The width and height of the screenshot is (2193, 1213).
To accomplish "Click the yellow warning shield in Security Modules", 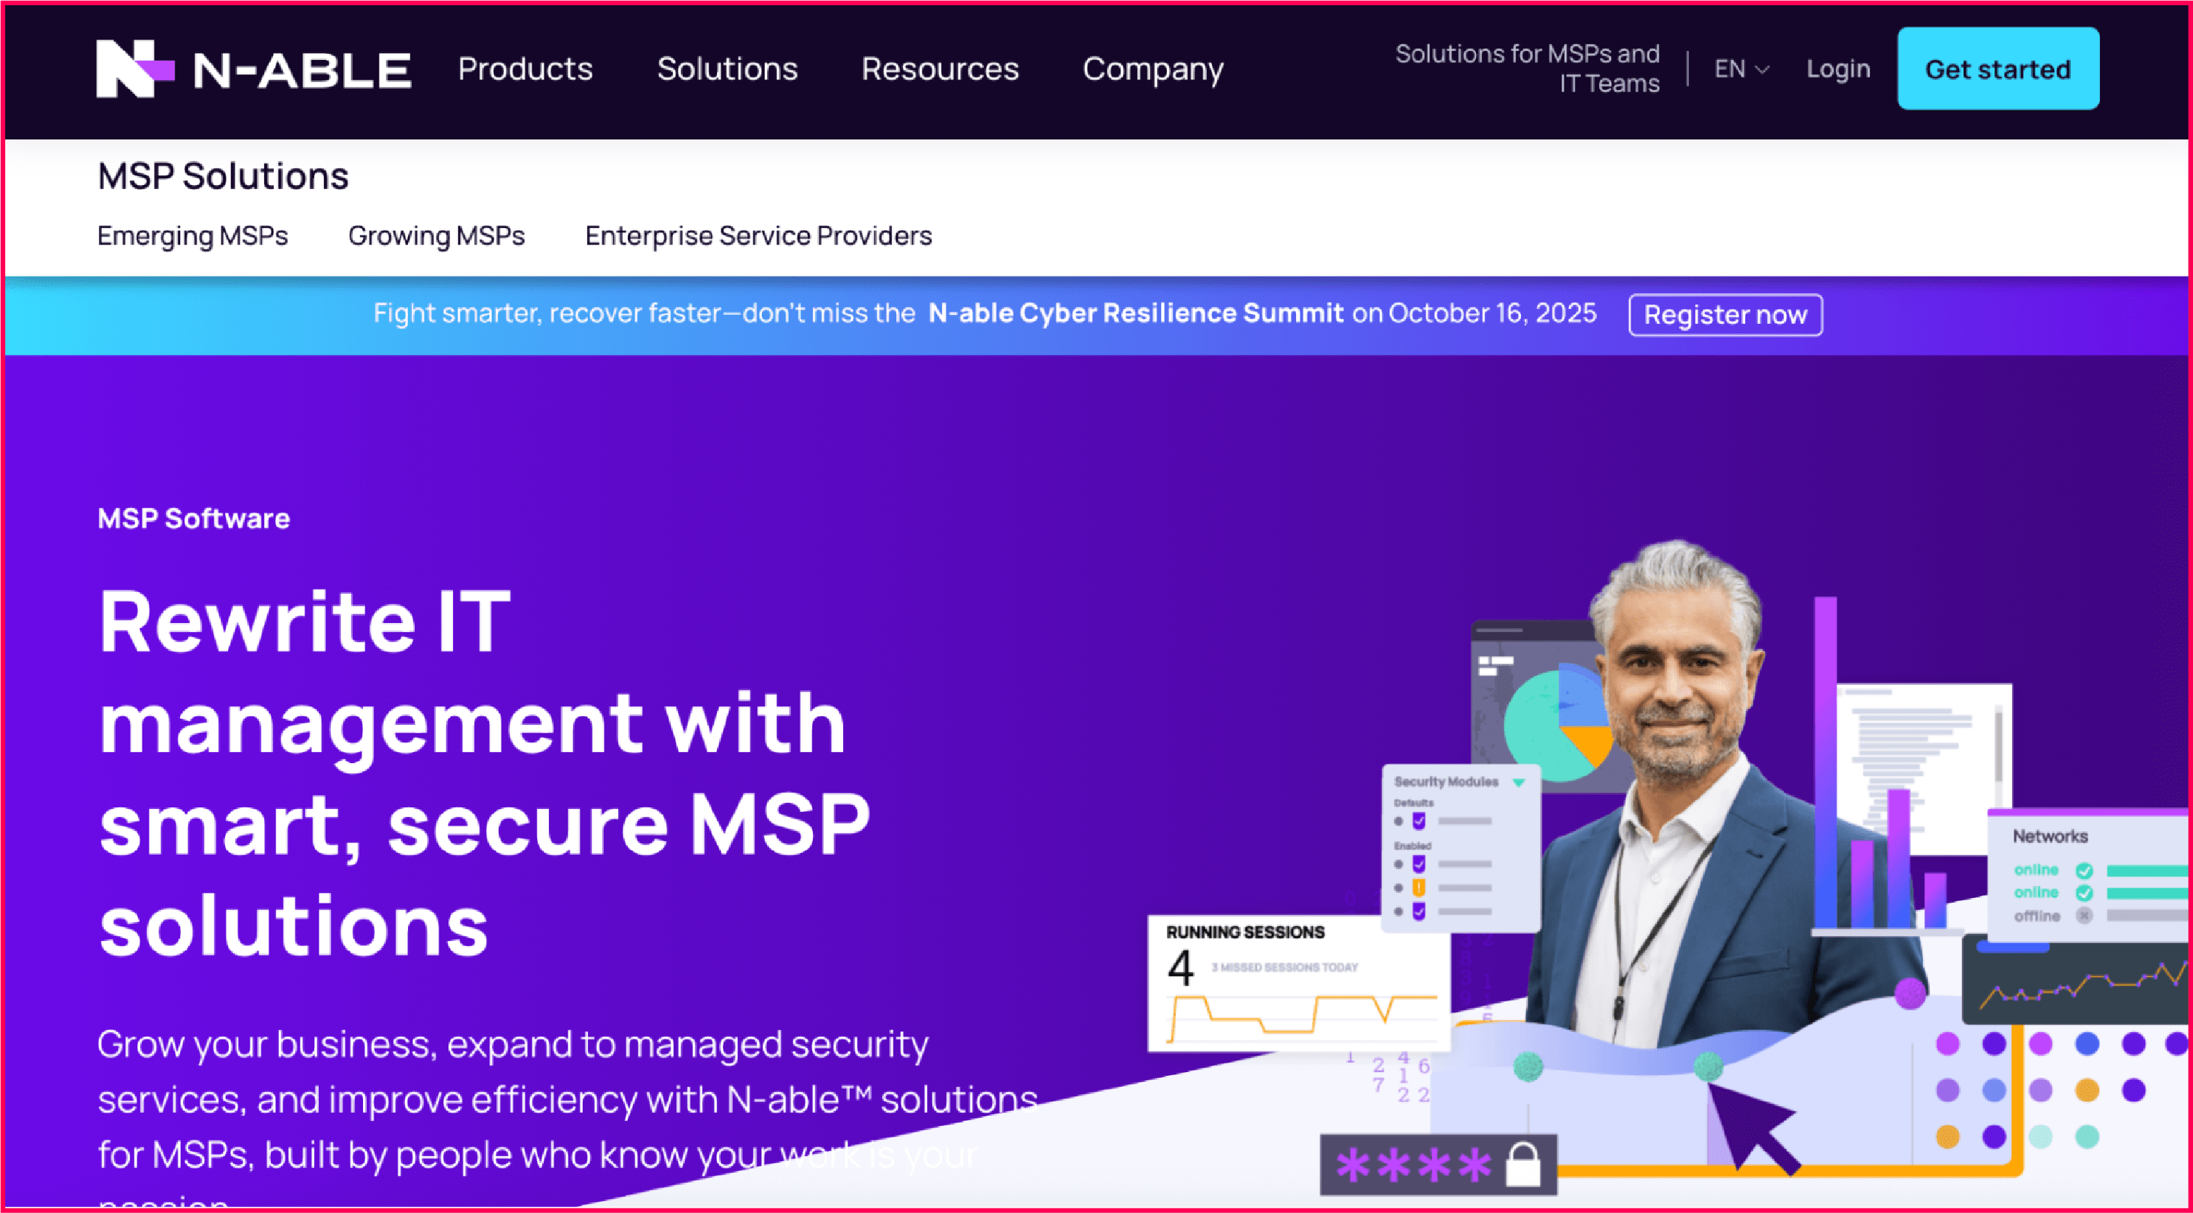I will (1419, 888).
